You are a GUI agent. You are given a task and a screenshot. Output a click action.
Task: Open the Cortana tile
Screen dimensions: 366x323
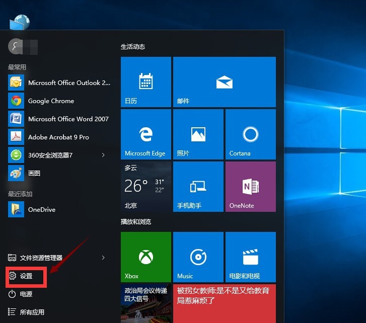[x=250, y=134]
